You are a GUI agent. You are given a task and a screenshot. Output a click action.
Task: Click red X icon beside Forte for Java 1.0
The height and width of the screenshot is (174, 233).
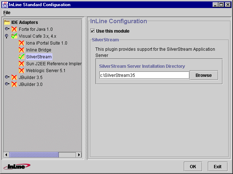[x=14, y=29]
